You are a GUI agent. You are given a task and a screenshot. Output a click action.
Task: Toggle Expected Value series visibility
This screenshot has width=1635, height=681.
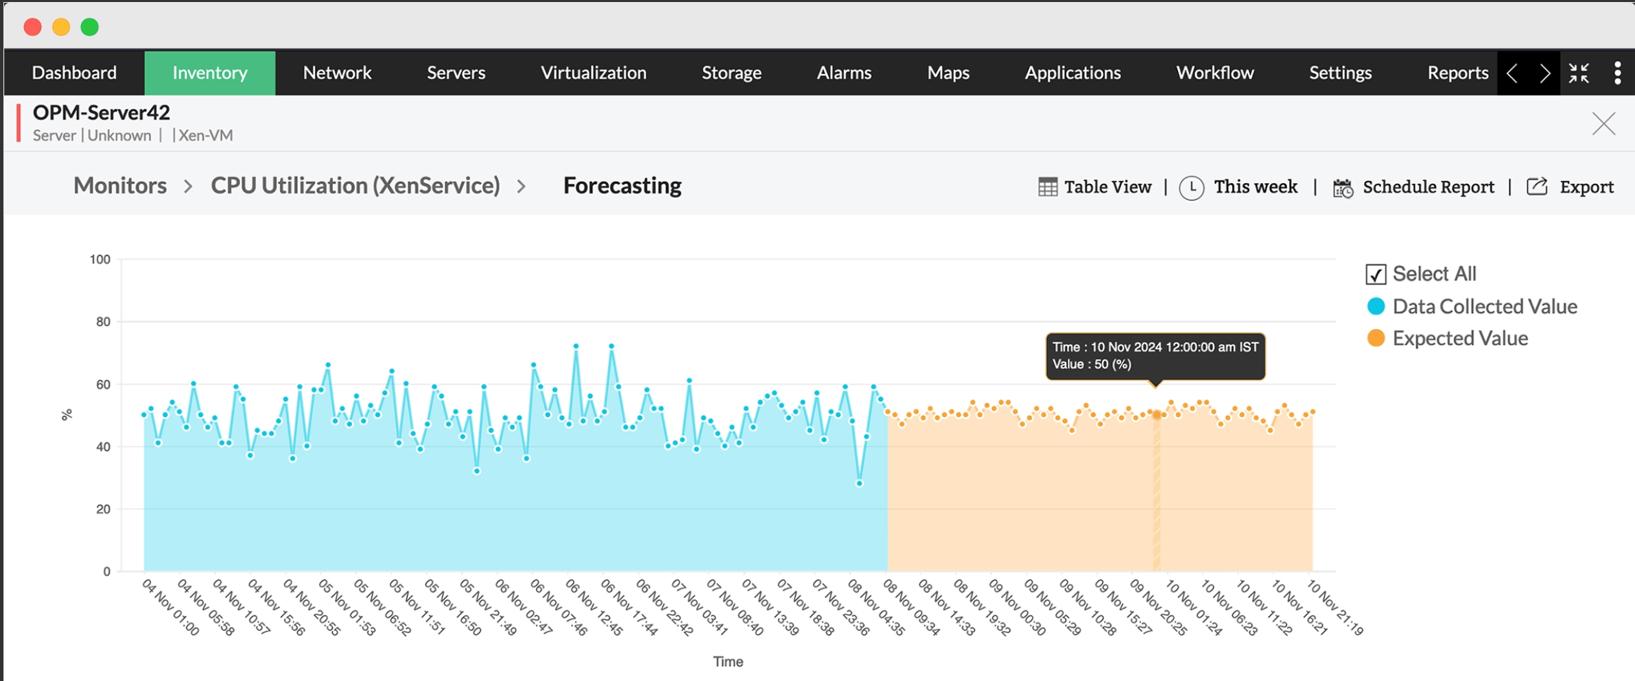coord(1447,338)
